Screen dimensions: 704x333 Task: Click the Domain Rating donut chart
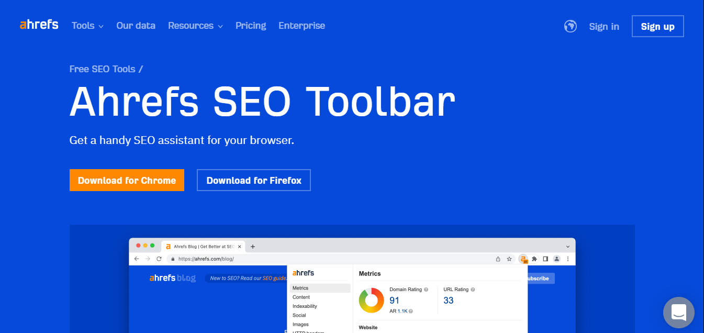point(372,300)
